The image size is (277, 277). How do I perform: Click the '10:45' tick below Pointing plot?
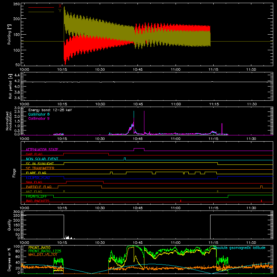[x=137, y=70]
